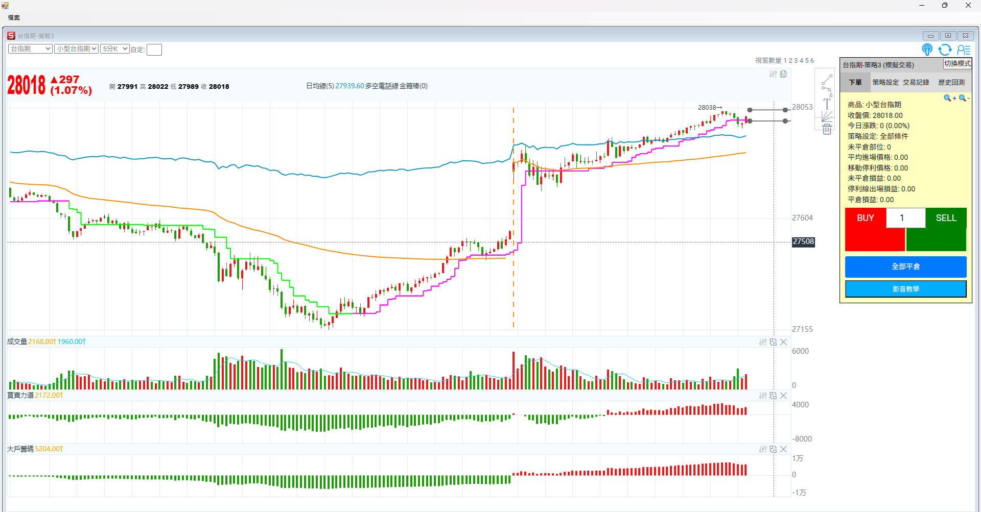Open the 台指期 product dropdown
This screenshot has height=512, width=981.
click(31, 49)
